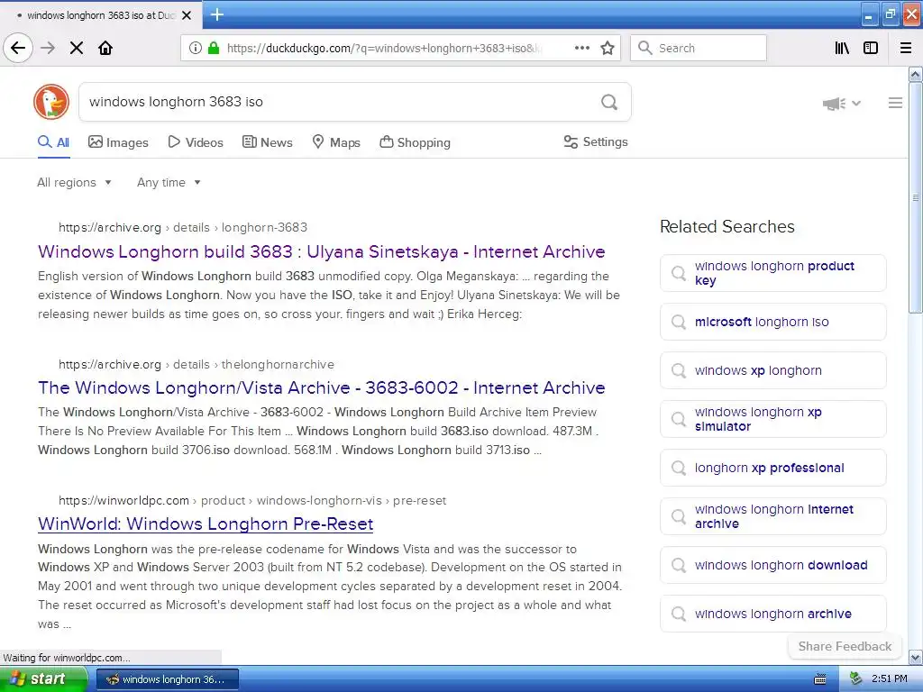Click the vertical scrollbar thumb
The width and height of the screenshot is (923, 692).
[x=915, y=197]
